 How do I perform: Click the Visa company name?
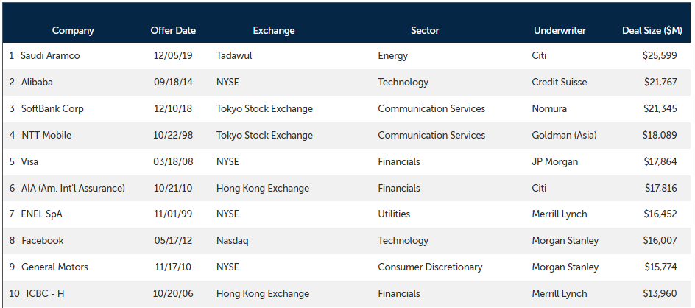(x=29, y=161)
